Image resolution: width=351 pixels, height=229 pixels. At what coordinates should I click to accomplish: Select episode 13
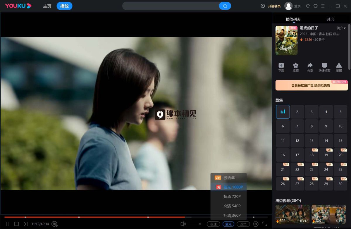pos(312,140)
